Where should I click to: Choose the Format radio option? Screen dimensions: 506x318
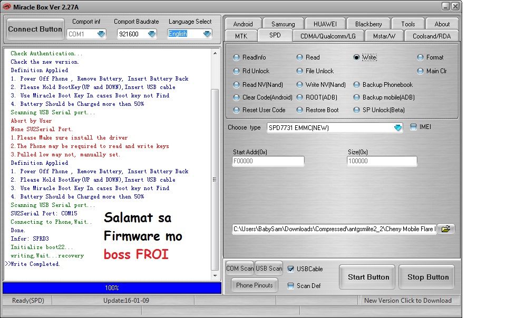(421, 57)
